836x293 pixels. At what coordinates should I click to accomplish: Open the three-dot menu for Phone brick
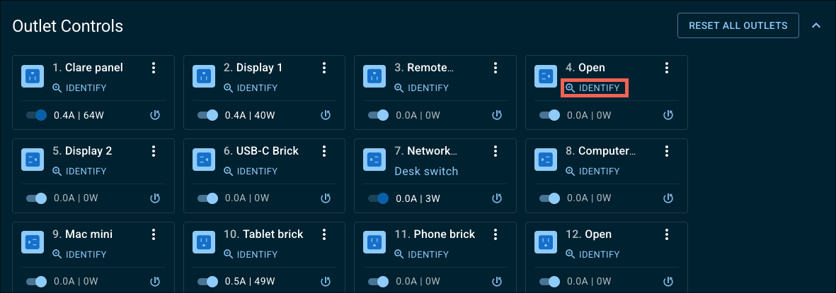pyautogui.click(x=496, y=234)
